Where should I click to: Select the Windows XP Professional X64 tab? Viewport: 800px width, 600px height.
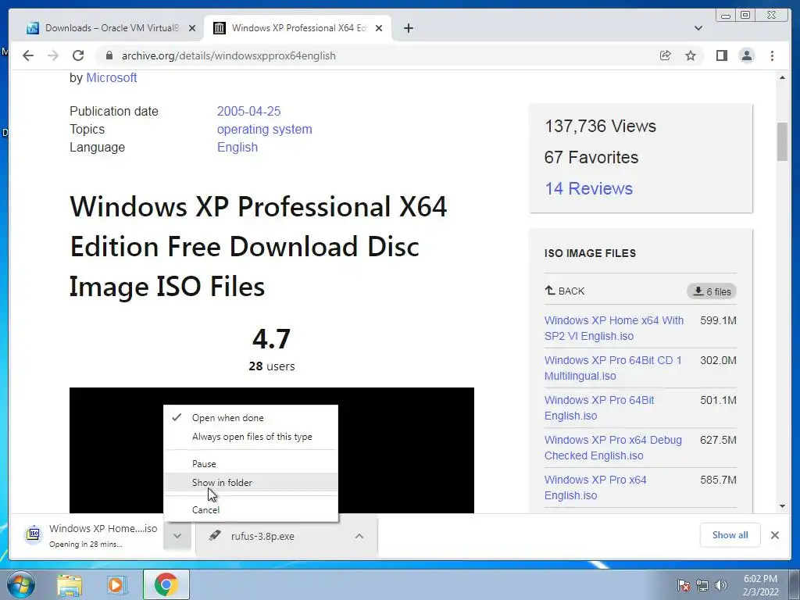tap(298, 28)
